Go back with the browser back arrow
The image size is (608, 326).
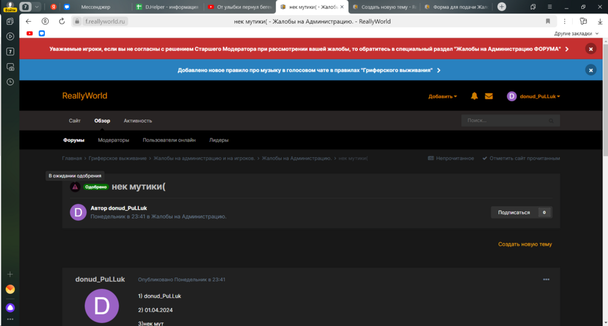point(29,21)
